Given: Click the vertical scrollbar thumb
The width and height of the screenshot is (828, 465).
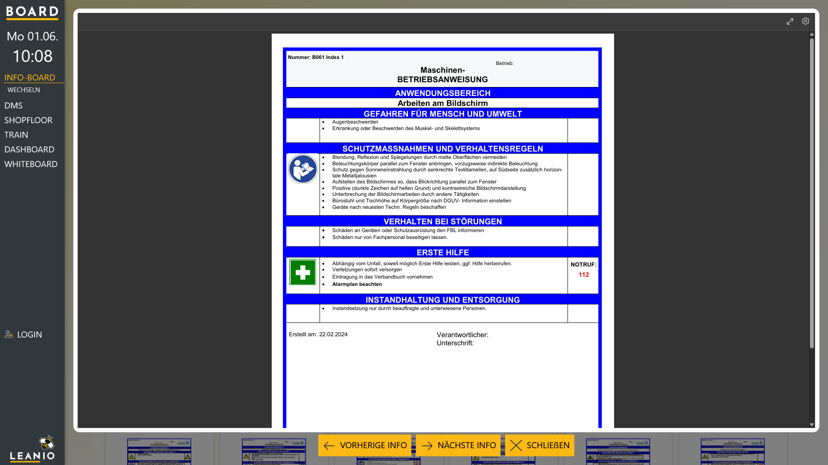Looking at the screenshot, I should 812,193.
